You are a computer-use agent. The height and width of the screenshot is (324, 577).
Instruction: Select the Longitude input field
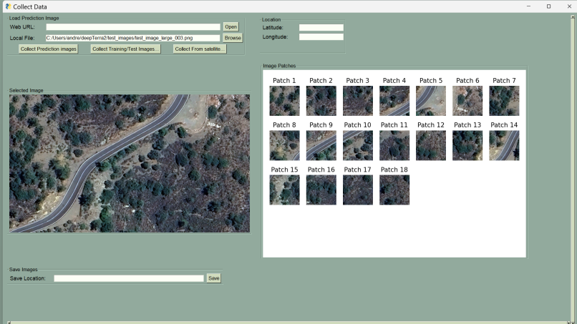[x=321, y=37]
